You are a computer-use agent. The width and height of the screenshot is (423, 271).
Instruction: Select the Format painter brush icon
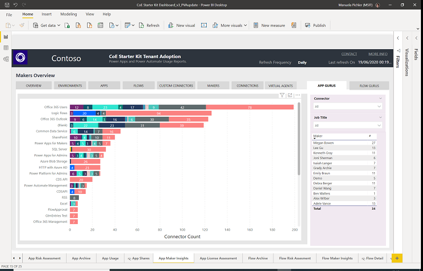tap(22, 25)
